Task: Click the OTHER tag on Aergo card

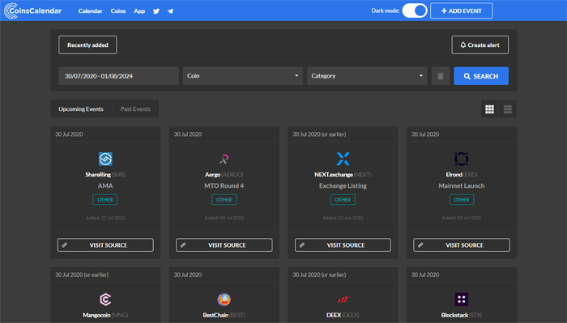Action: (x=224, y=199)
